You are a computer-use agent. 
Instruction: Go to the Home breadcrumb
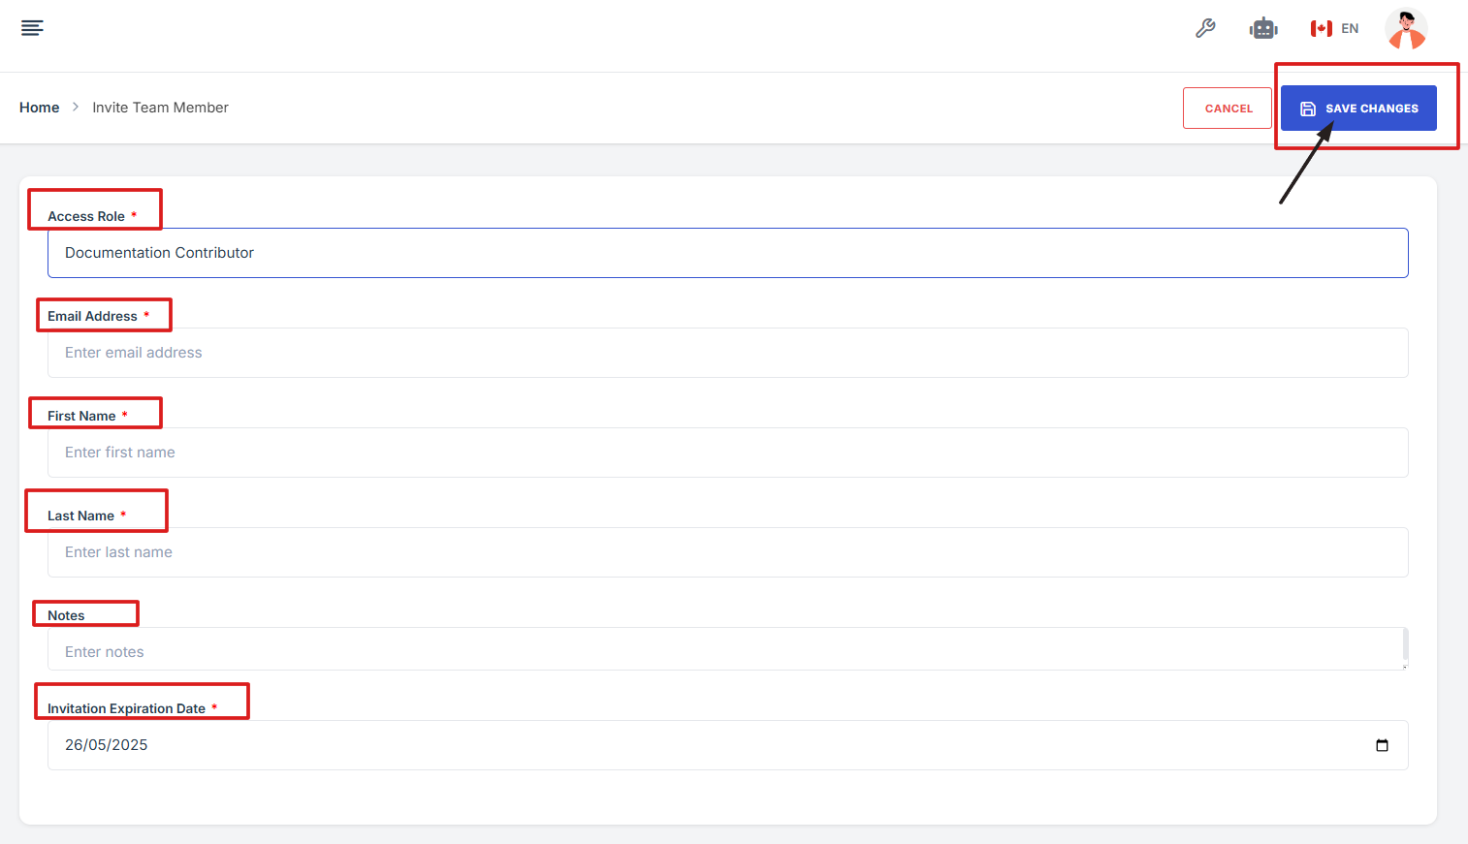40,108
